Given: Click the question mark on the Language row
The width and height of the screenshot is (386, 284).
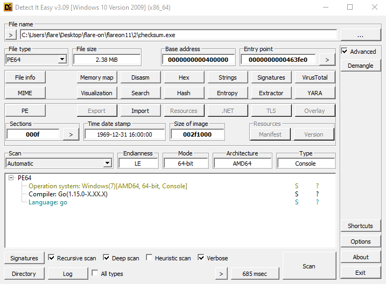Looking at the screenshot, I should click(x=317, y=202).
